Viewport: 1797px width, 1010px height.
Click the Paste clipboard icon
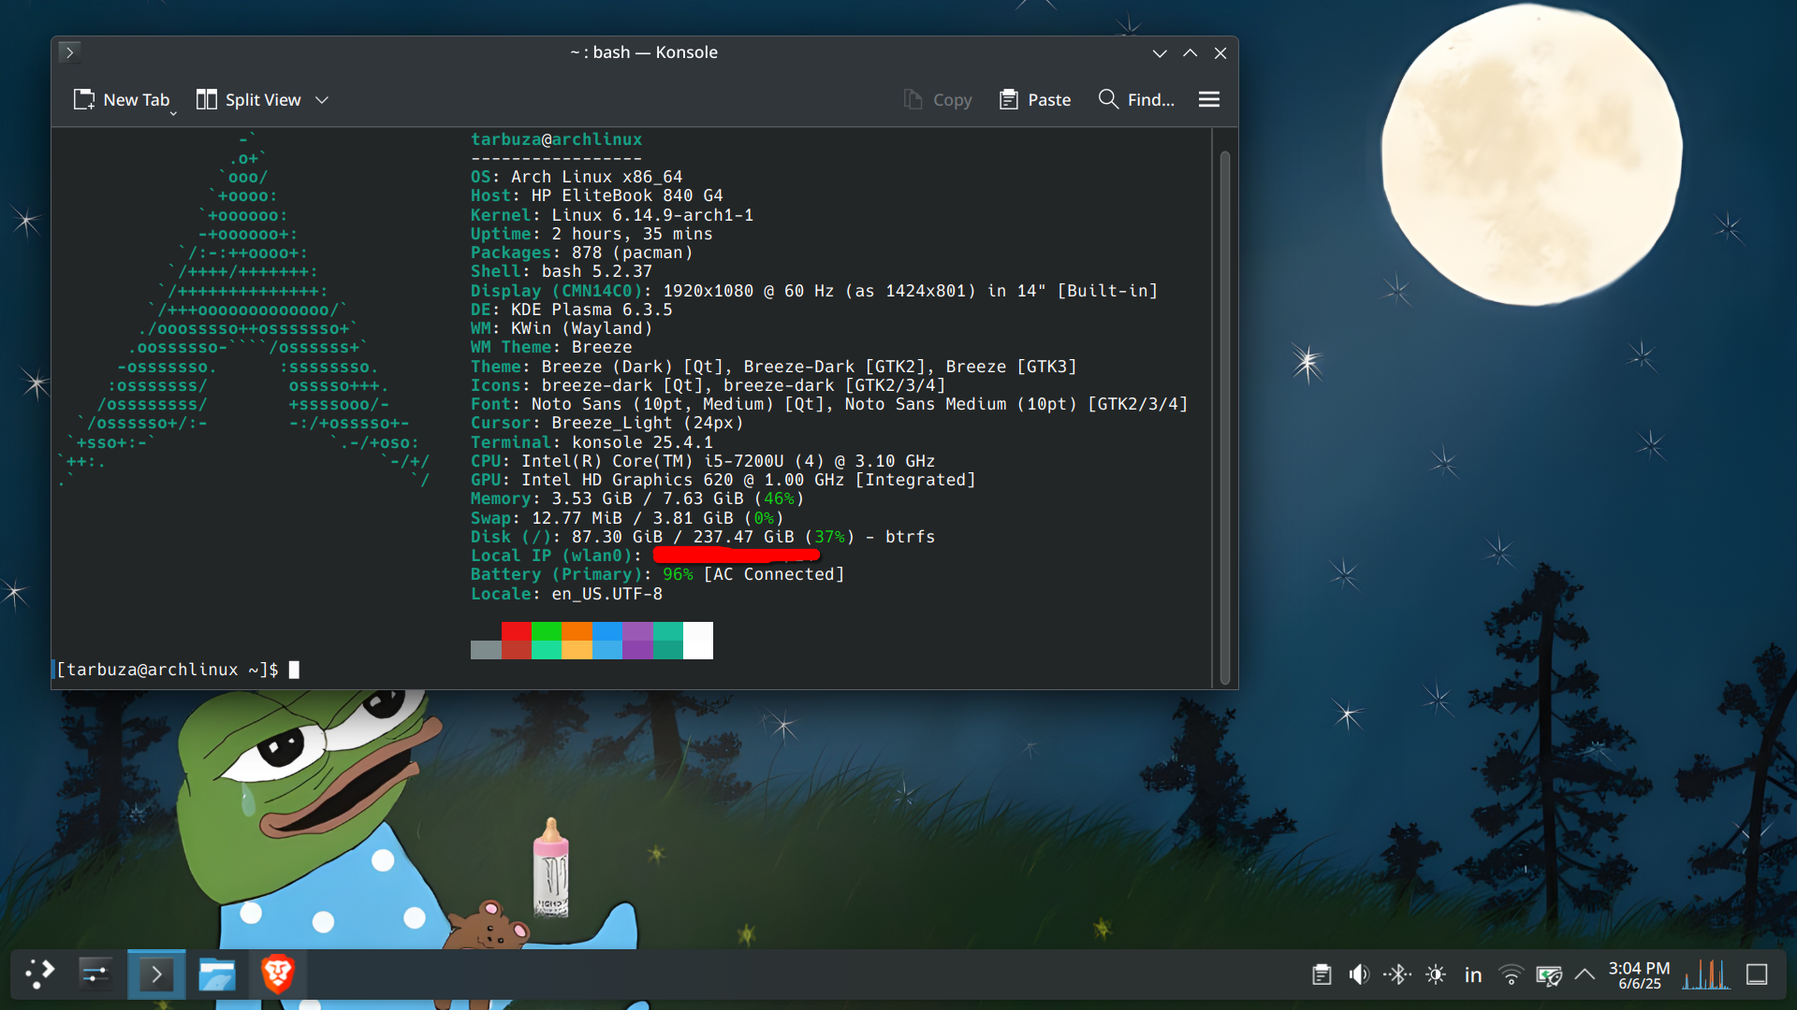(1008, 99)
